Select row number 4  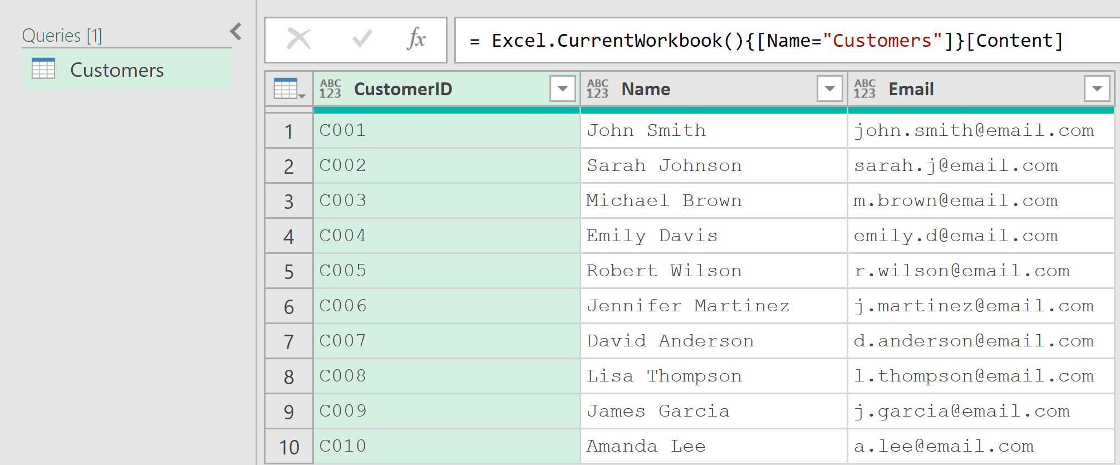(288, 236)
